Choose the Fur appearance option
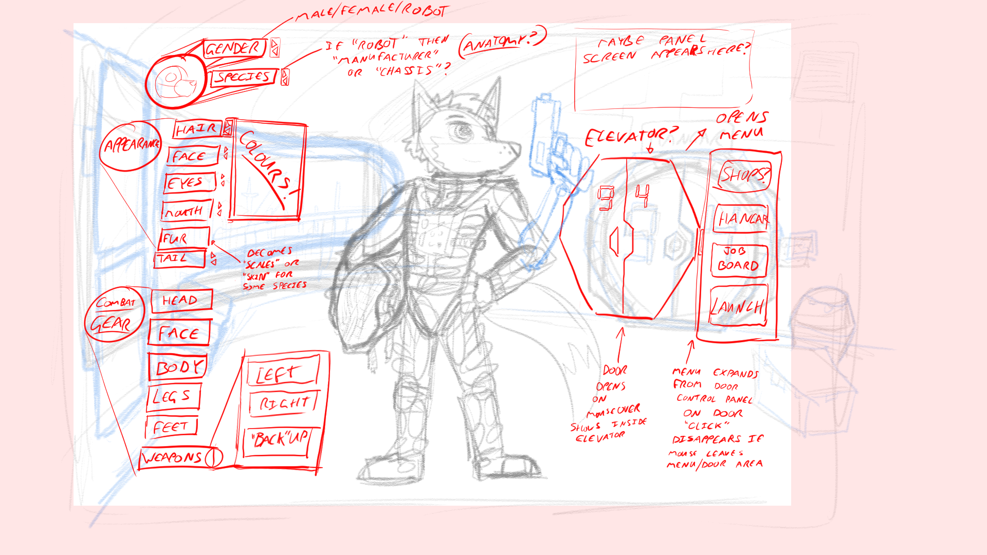 point(184,238)
